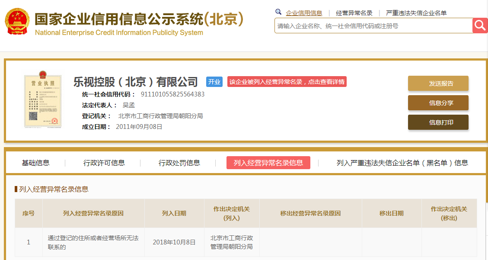Click the red search magnifier button
The image size is (488, 260).
(480, 26)
